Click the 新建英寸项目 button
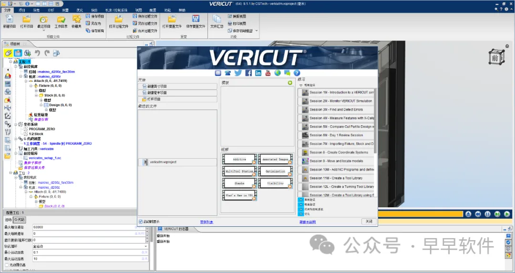 178,86
